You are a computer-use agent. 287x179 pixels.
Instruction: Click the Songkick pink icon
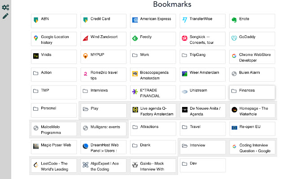coord(184,38)
